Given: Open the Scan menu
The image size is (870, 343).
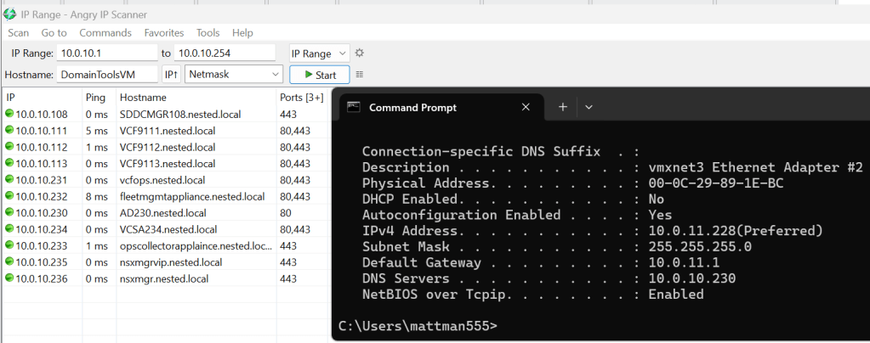Looking at the screenshot, I should coord(18,33).
